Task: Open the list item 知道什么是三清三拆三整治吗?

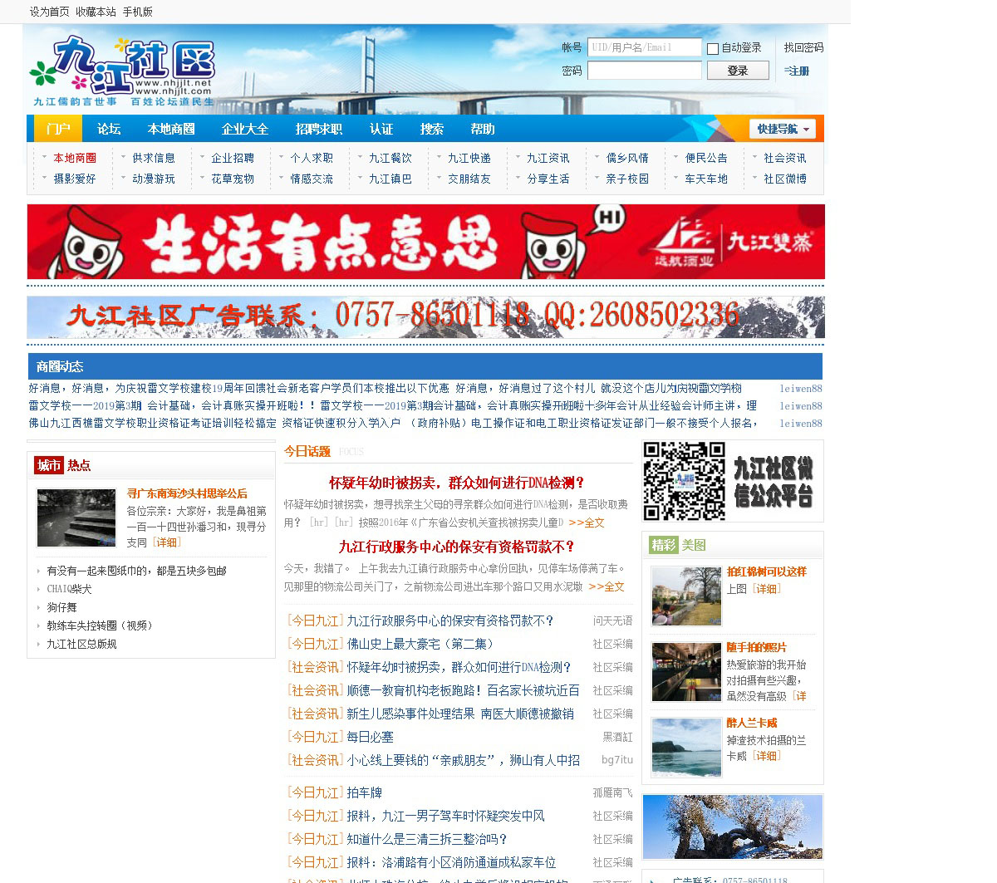Action: 427,839
